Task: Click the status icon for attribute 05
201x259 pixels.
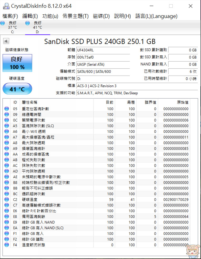Action: 7,109
